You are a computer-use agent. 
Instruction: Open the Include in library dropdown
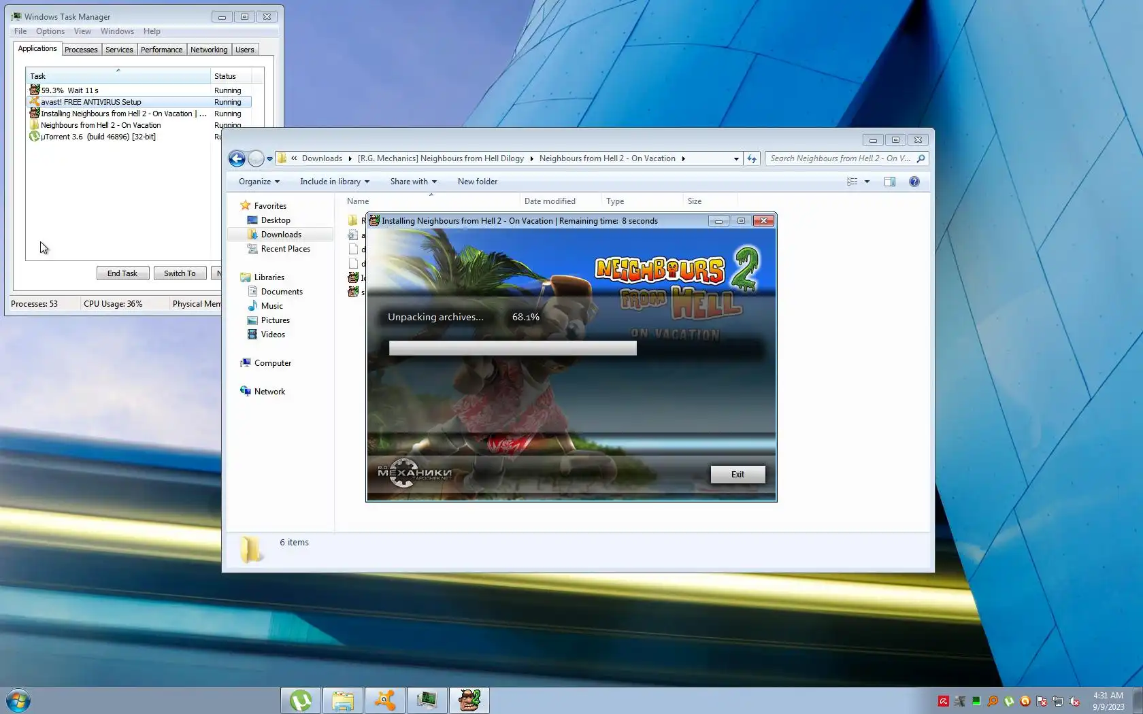[x=335, y=182]
